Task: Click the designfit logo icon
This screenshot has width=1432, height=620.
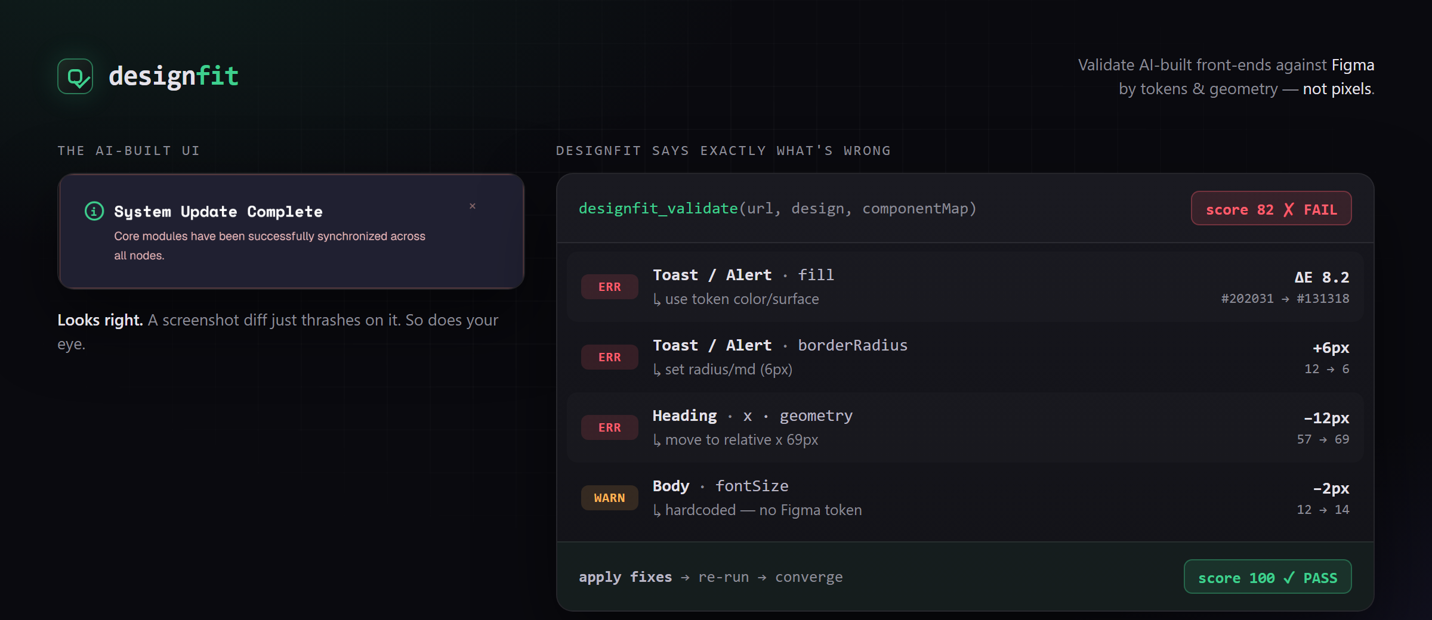Action: click(75, 76)
